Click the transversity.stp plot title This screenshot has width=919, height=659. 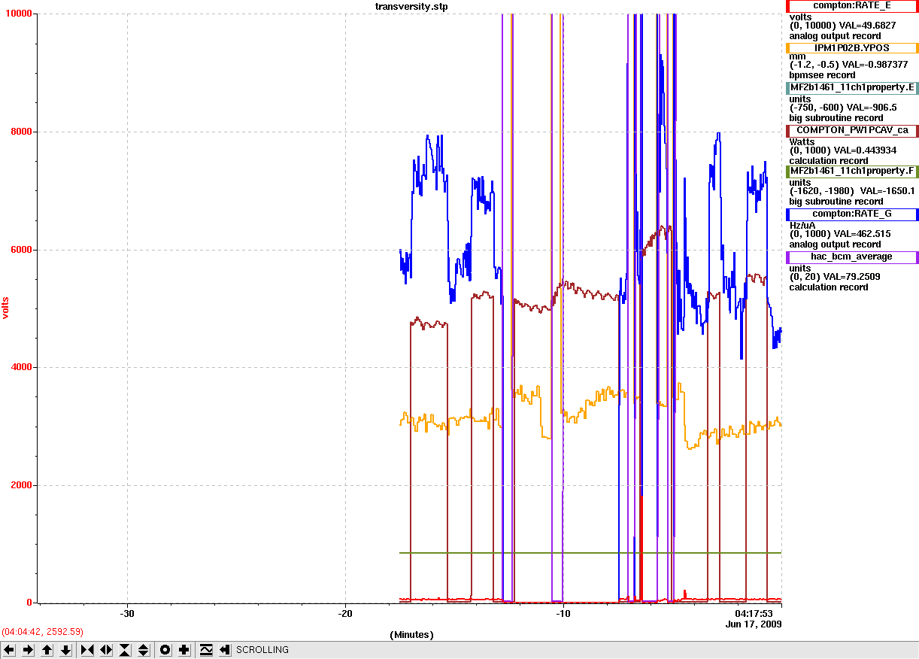click(411, 6)
